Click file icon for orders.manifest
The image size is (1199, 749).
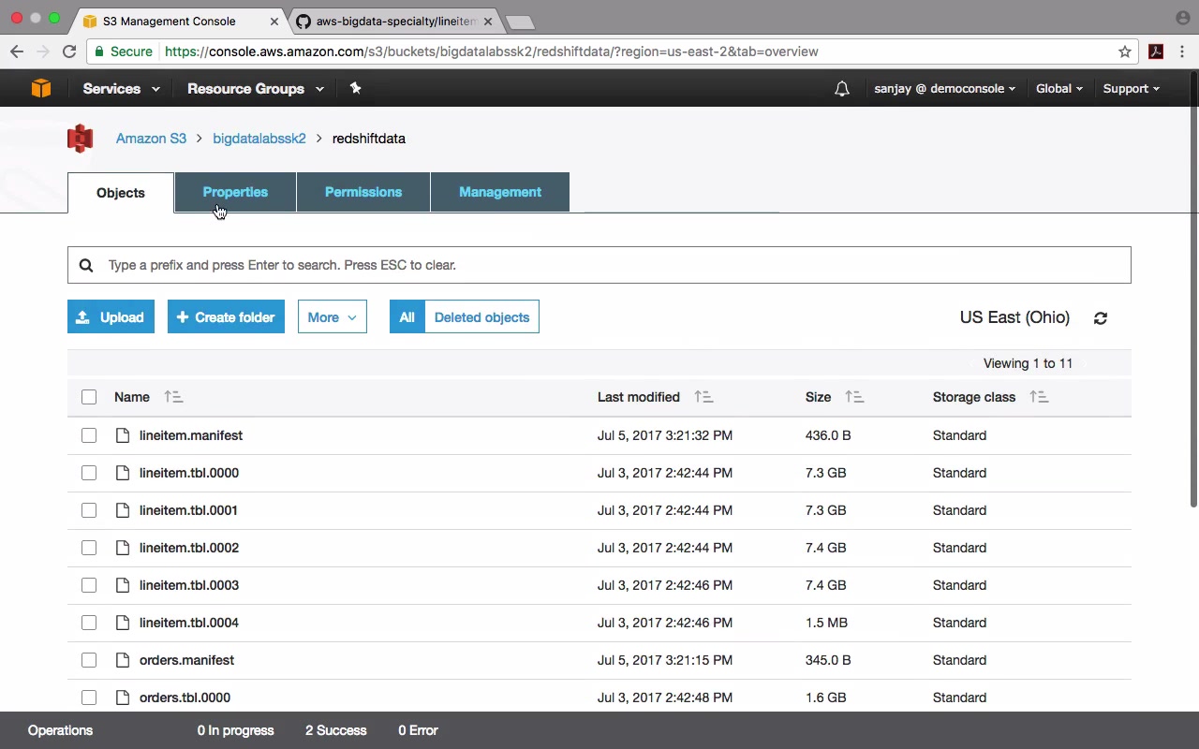[123, 660]
